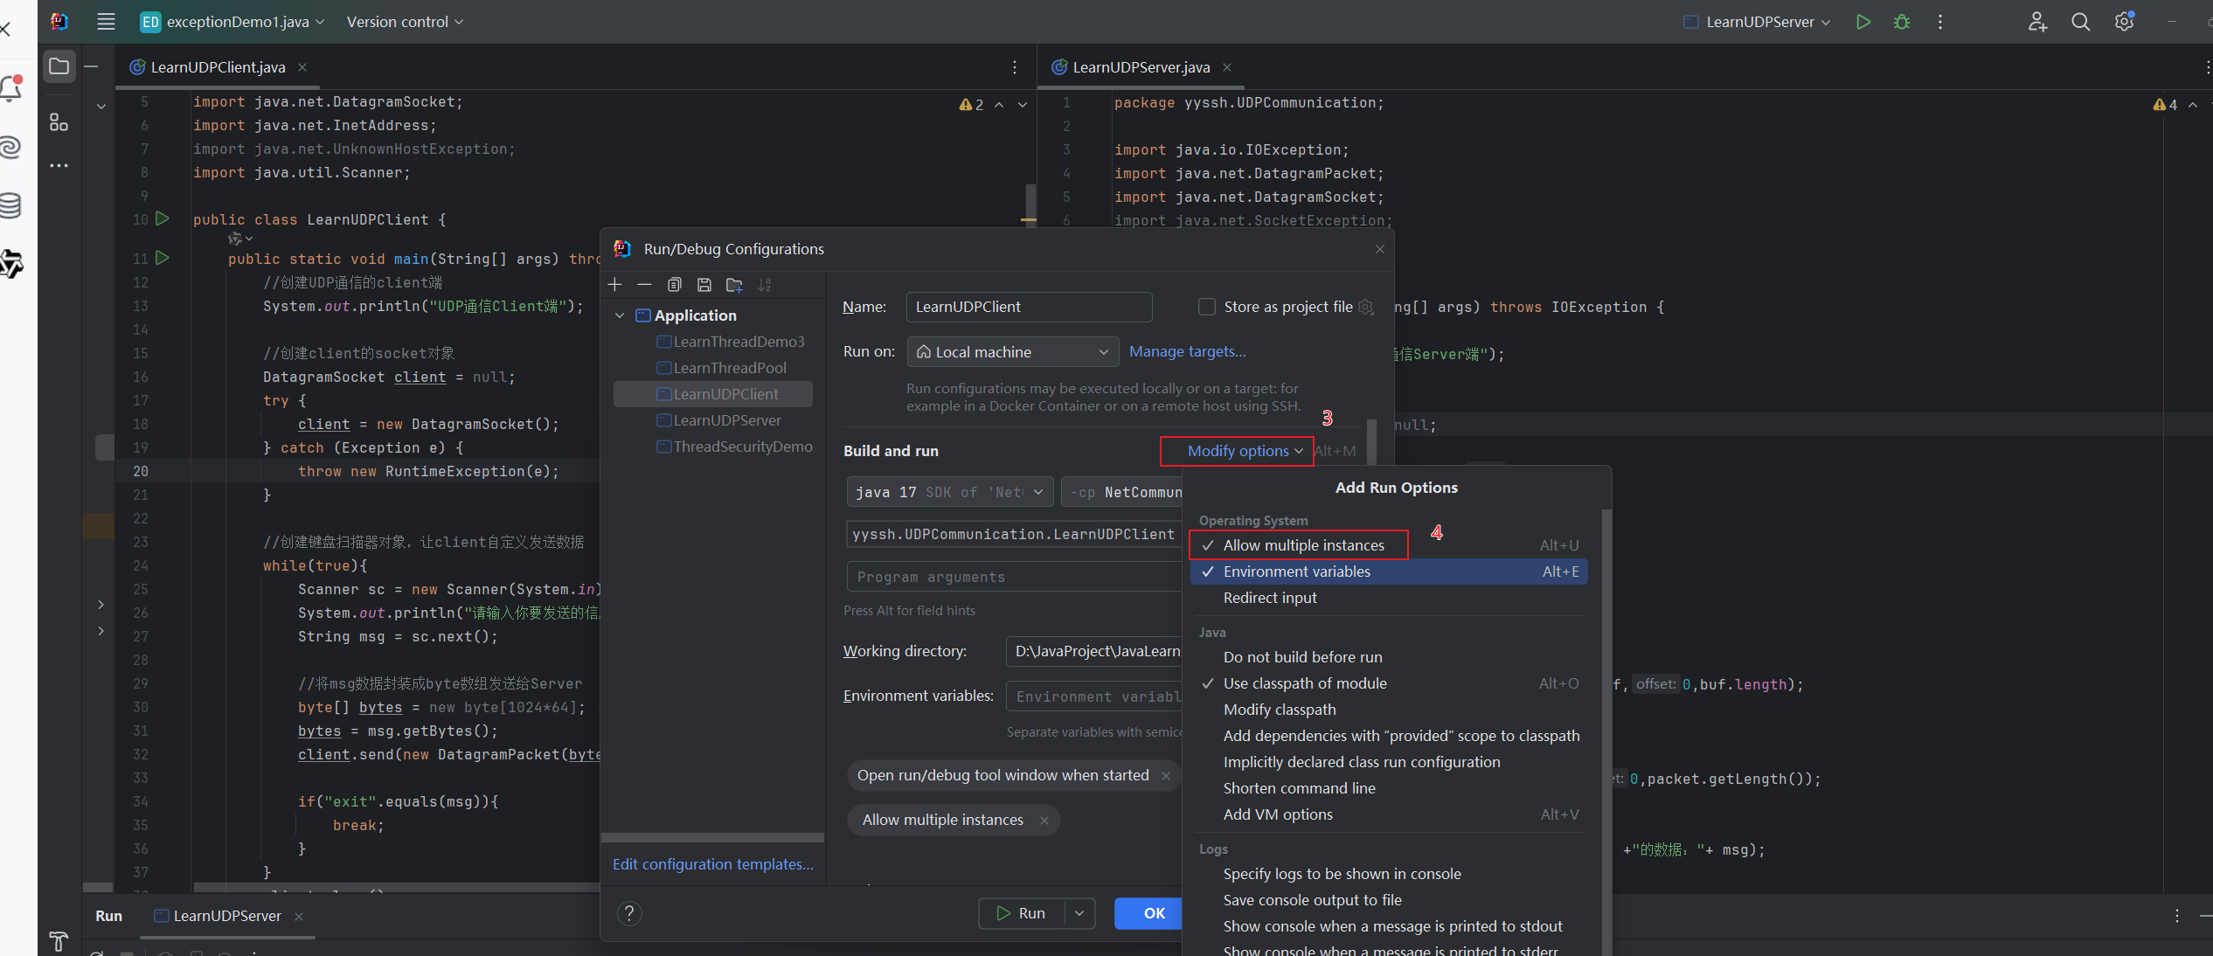Switch to the LearnUDPServer.java editor tab

click(x=1141, y=67)
